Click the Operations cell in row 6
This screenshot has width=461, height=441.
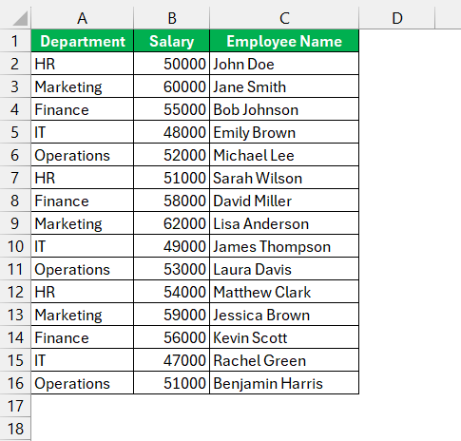(83, 155)
